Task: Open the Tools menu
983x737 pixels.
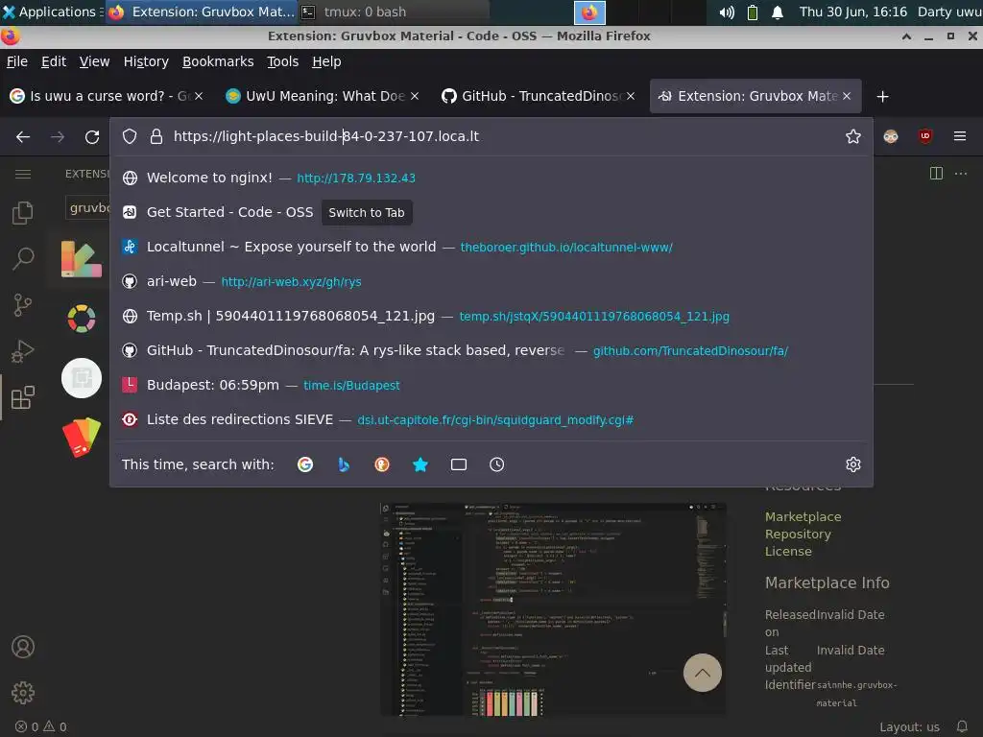Action: (283, 61)
